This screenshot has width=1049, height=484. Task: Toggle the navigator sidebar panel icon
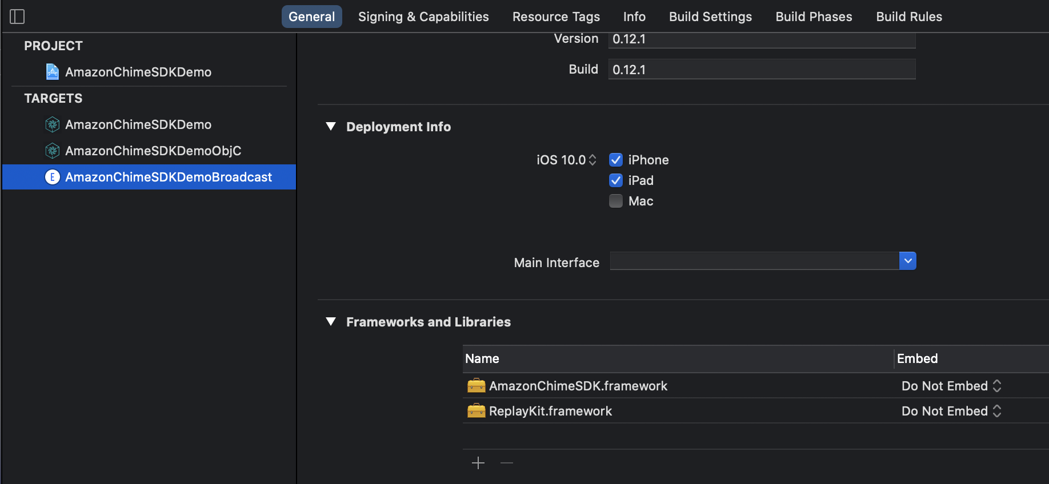[x=17, y=17]
